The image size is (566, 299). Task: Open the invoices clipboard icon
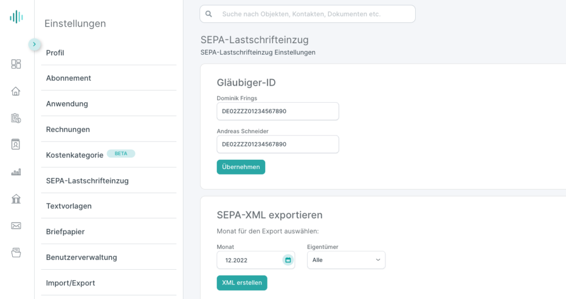click(x=16, y=118)
